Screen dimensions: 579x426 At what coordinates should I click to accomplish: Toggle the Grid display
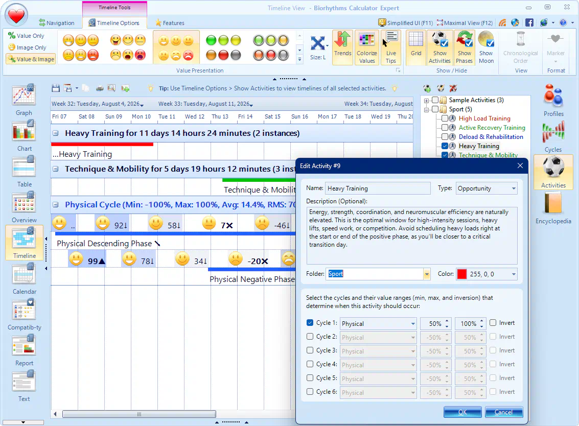[x=416, y=48]
